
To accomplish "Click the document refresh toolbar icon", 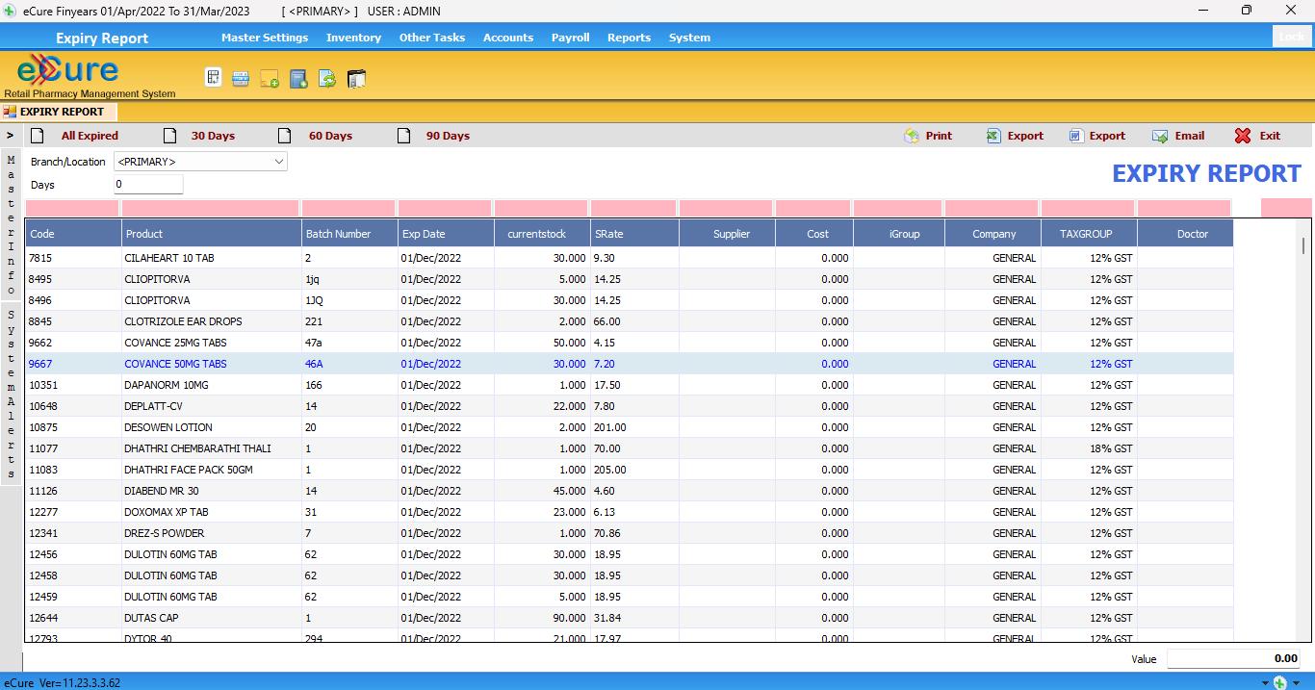I will point(327,79).
